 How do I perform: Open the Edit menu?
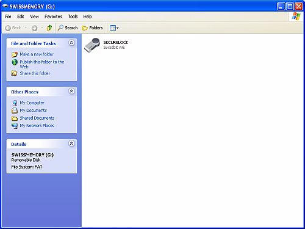point(21,16)
